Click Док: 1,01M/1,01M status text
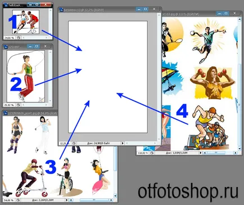The height and width of the screenshot is (205, 244). [x=177, y=153]
